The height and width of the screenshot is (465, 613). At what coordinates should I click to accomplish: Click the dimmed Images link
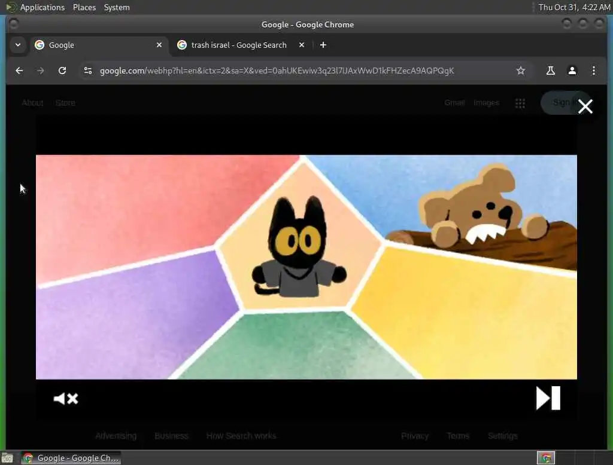[486, 103]
